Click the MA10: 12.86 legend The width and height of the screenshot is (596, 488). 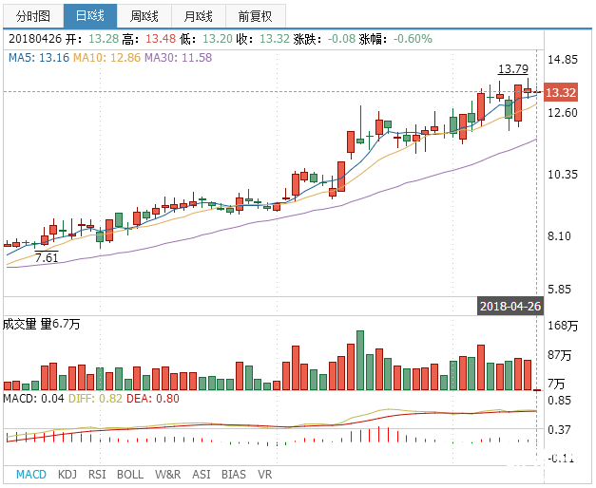tap(106, 58)
